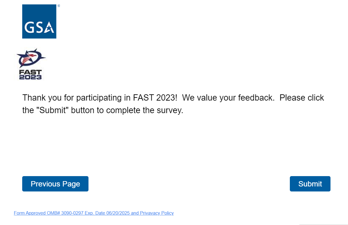Go back with the Previous Page button
This screenshot has width=348, height=225.
click(55, 184)
